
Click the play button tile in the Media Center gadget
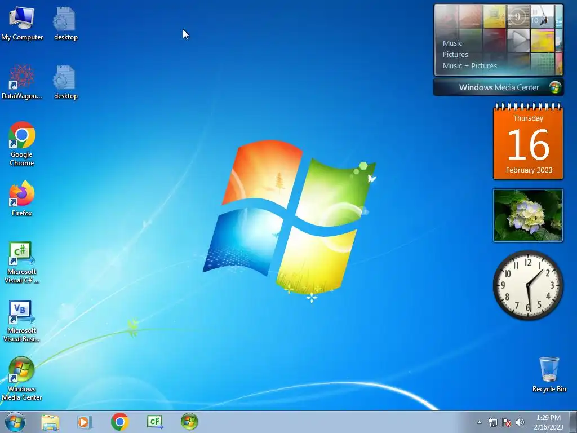tap(518, 40)
